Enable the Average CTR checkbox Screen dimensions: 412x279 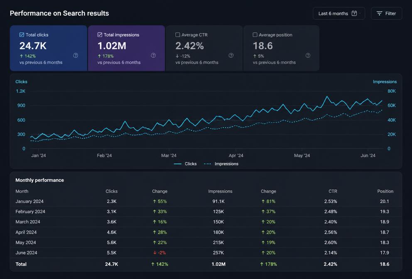(178, 35)
